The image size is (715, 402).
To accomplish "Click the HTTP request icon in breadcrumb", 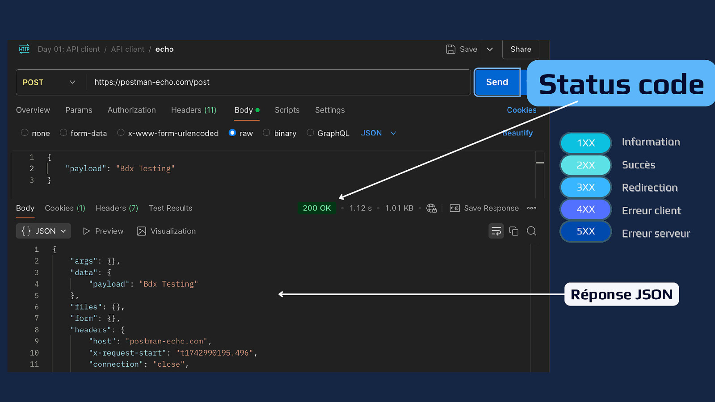I will click(24, 49).
